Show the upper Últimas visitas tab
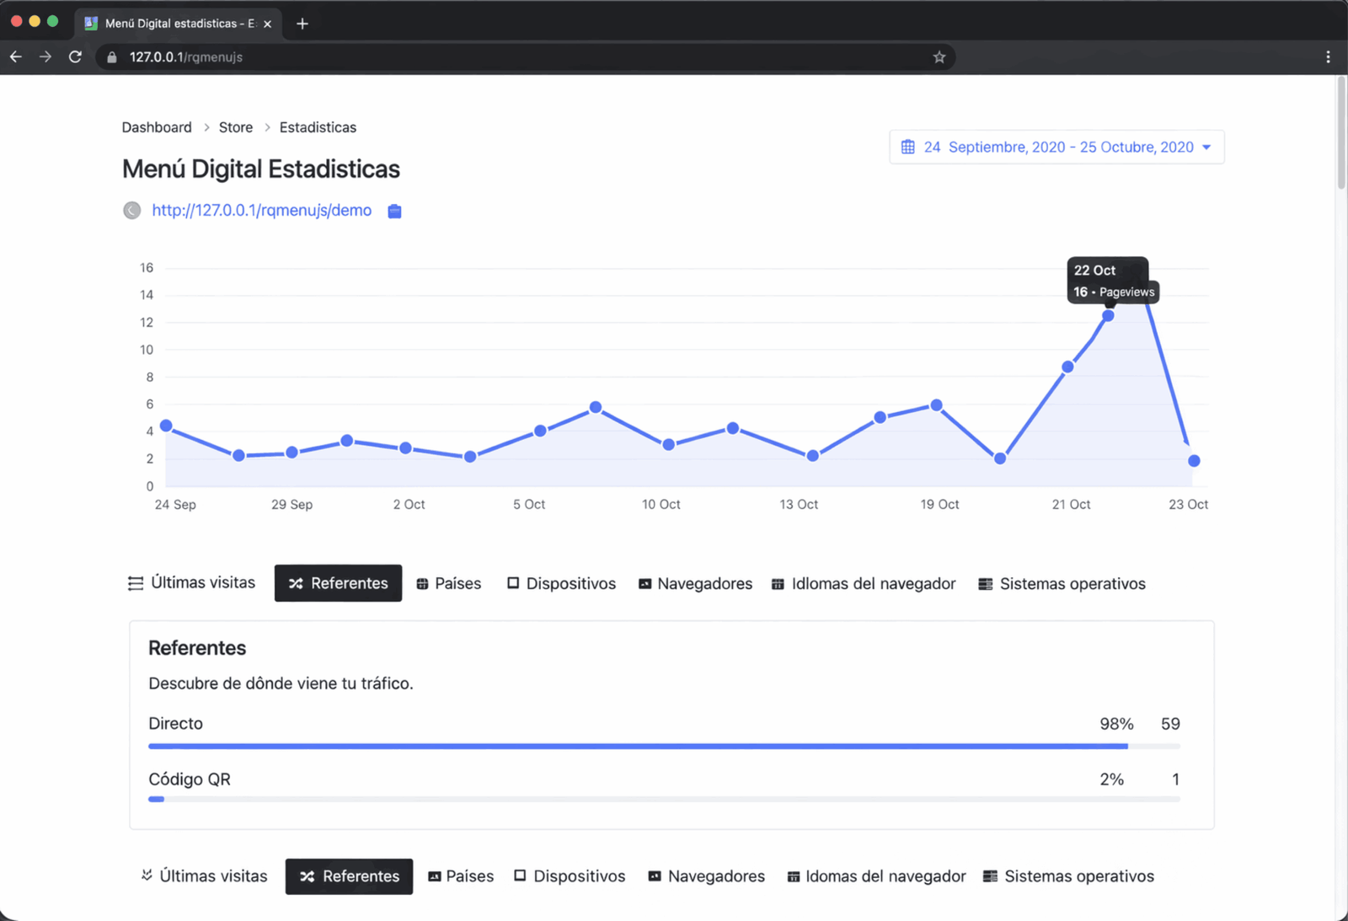This screenshot has width=1348, height=921. coord(192,583)
